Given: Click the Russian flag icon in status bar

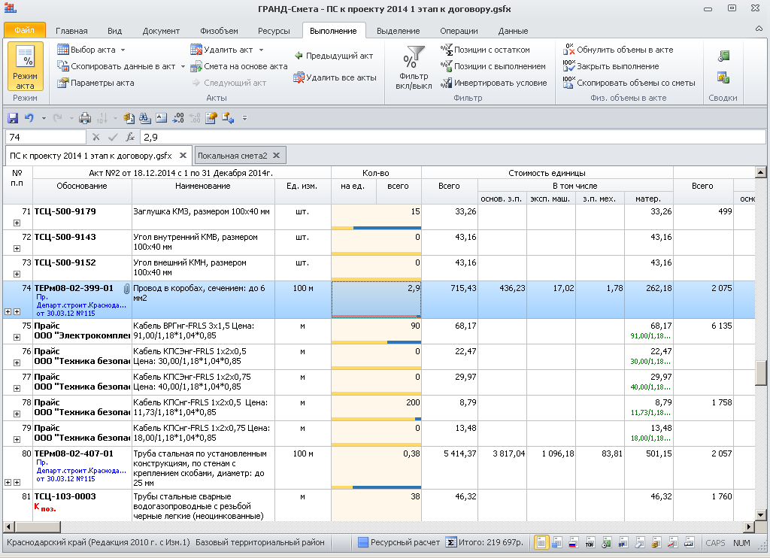Looking at the screenshot, I should pos(573,542).
